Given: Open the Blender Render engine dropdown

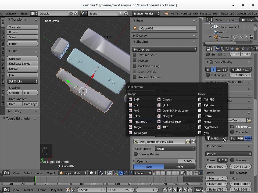Looking at the screenshot, I should click(x=146, y=13).
